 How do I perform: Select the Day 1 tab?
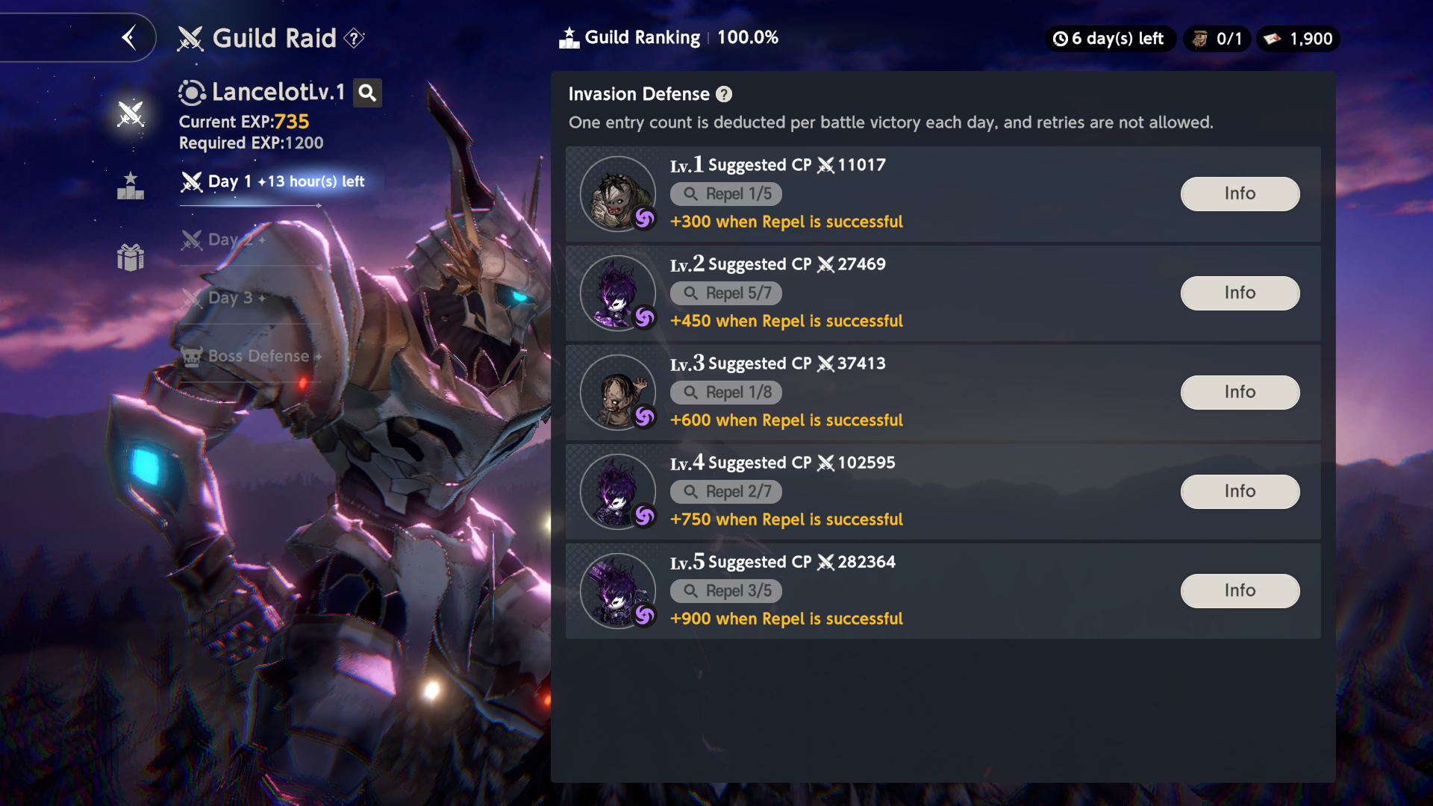point(272,181)
